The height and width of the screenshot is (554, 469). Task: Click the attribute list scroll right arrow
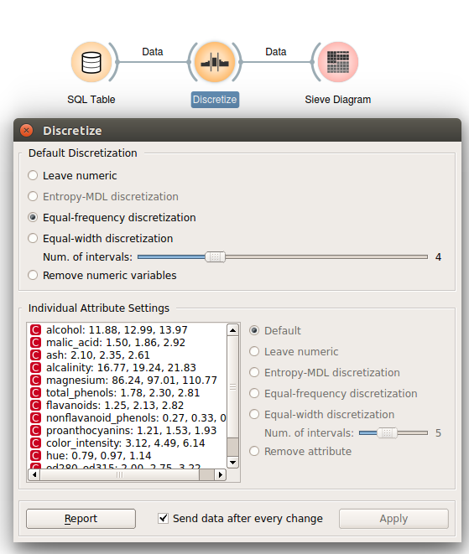click(x=221, y=474)
